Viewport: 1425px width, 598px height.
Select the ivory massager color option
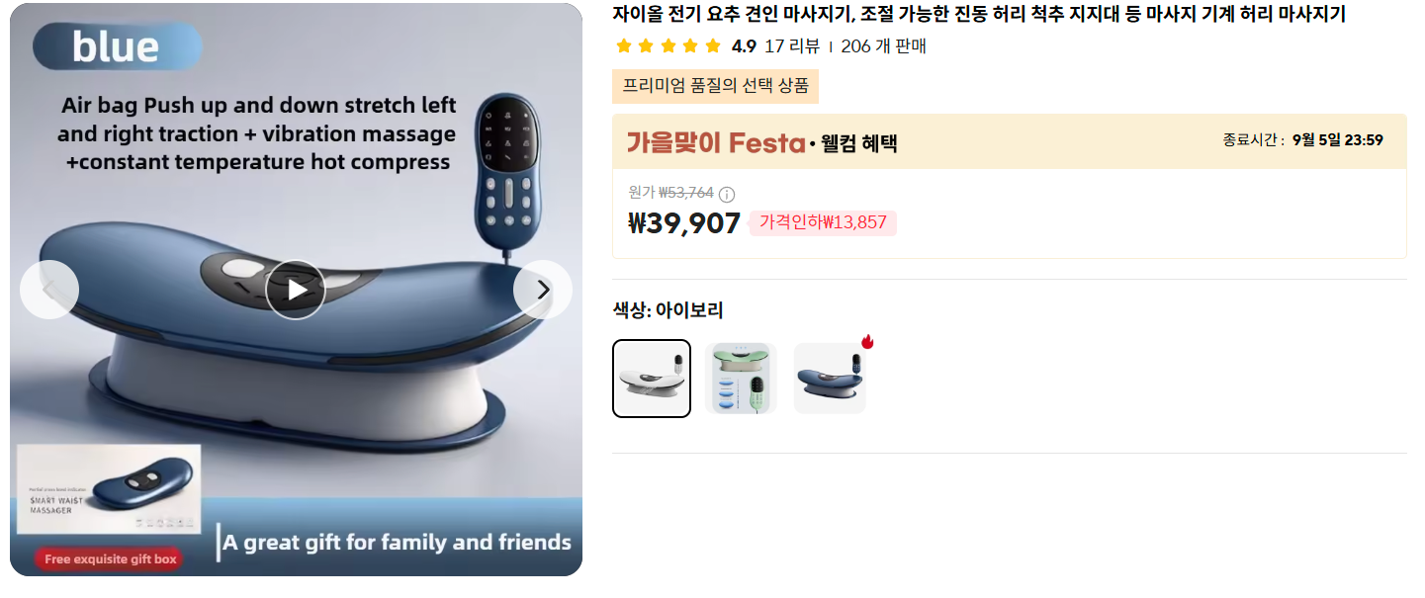point(651,379)
